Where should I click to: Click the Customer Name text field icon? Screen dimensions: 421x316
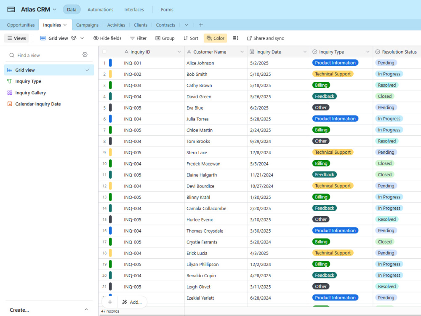[x=189, y=51]
